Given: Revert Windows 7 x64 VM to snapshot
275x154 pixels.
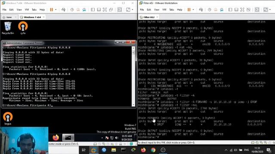Looking at the screenshot, I should [78, 9].
